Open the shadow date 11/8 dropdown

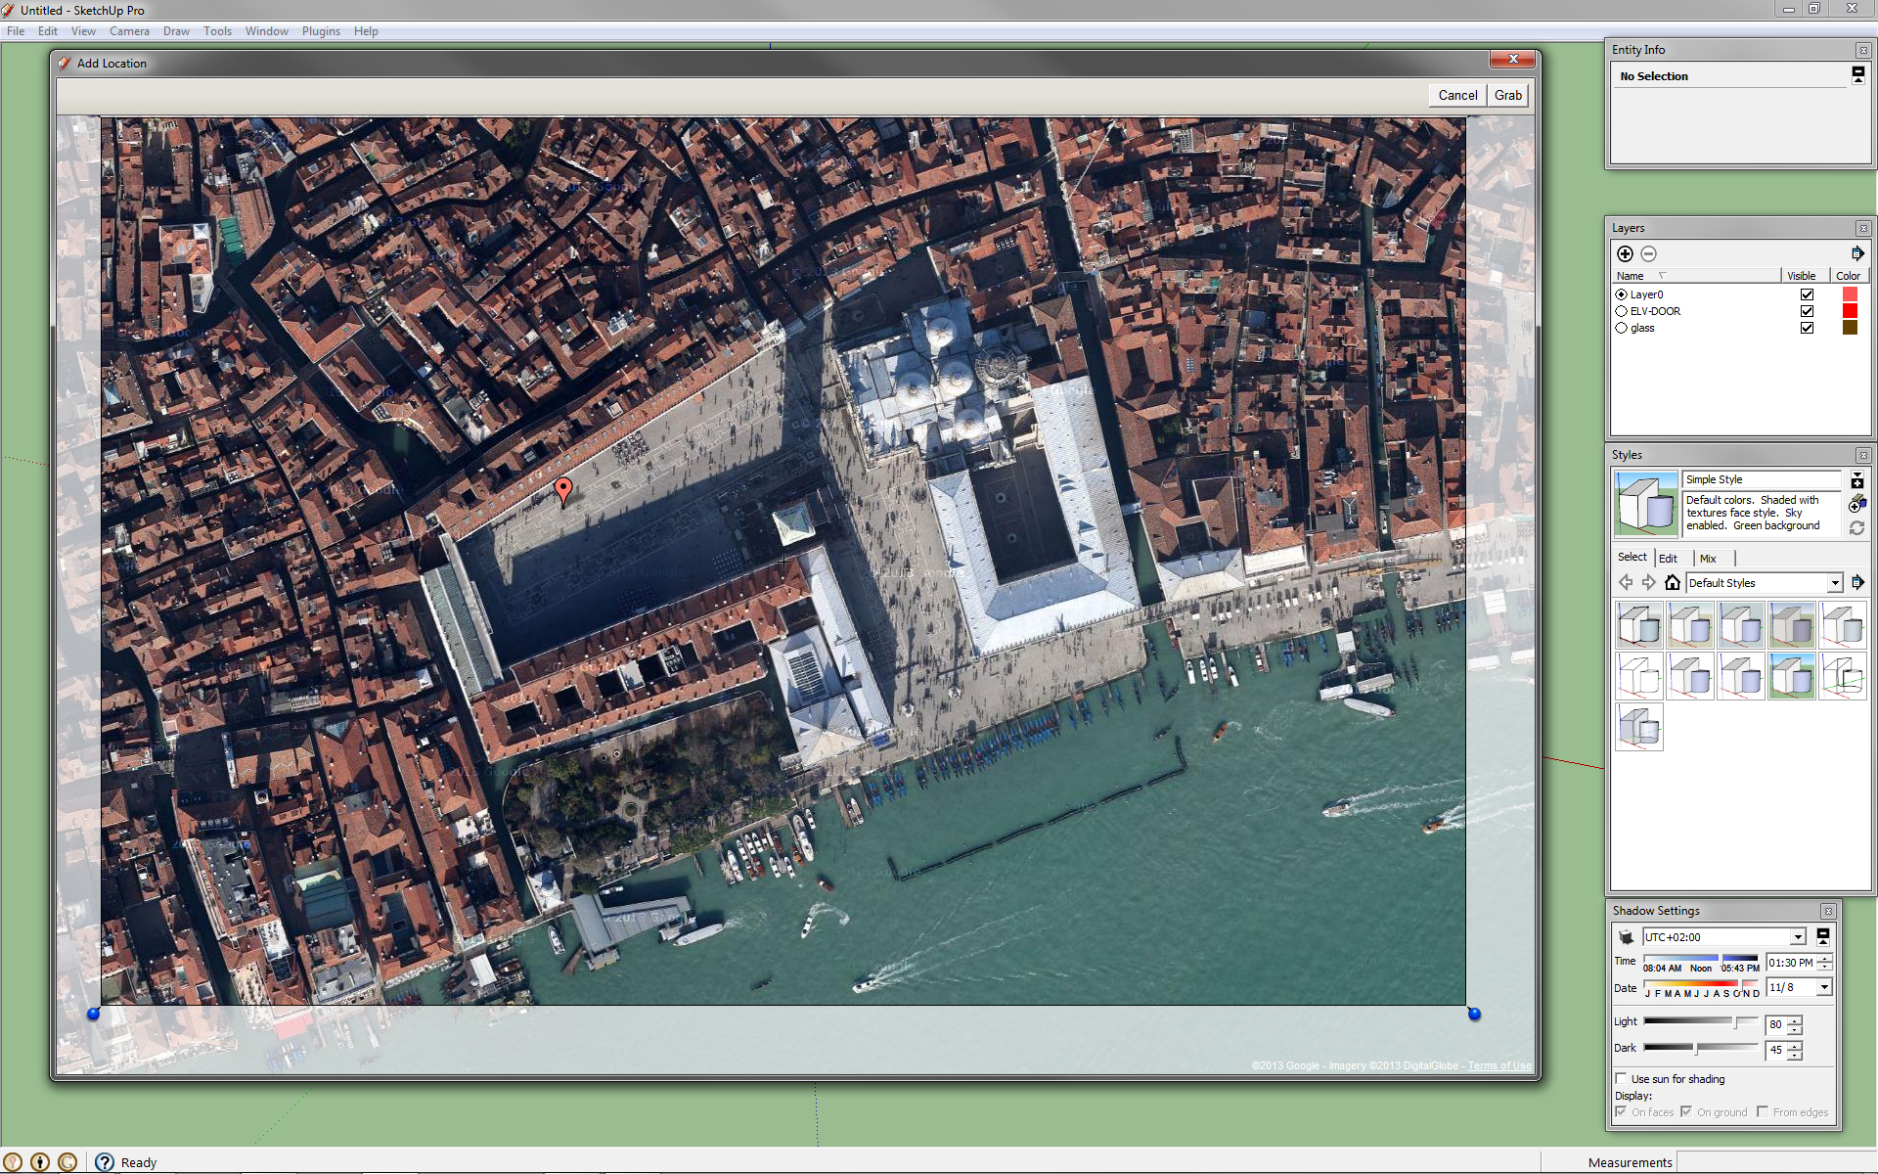click(x=1823, y=988)
